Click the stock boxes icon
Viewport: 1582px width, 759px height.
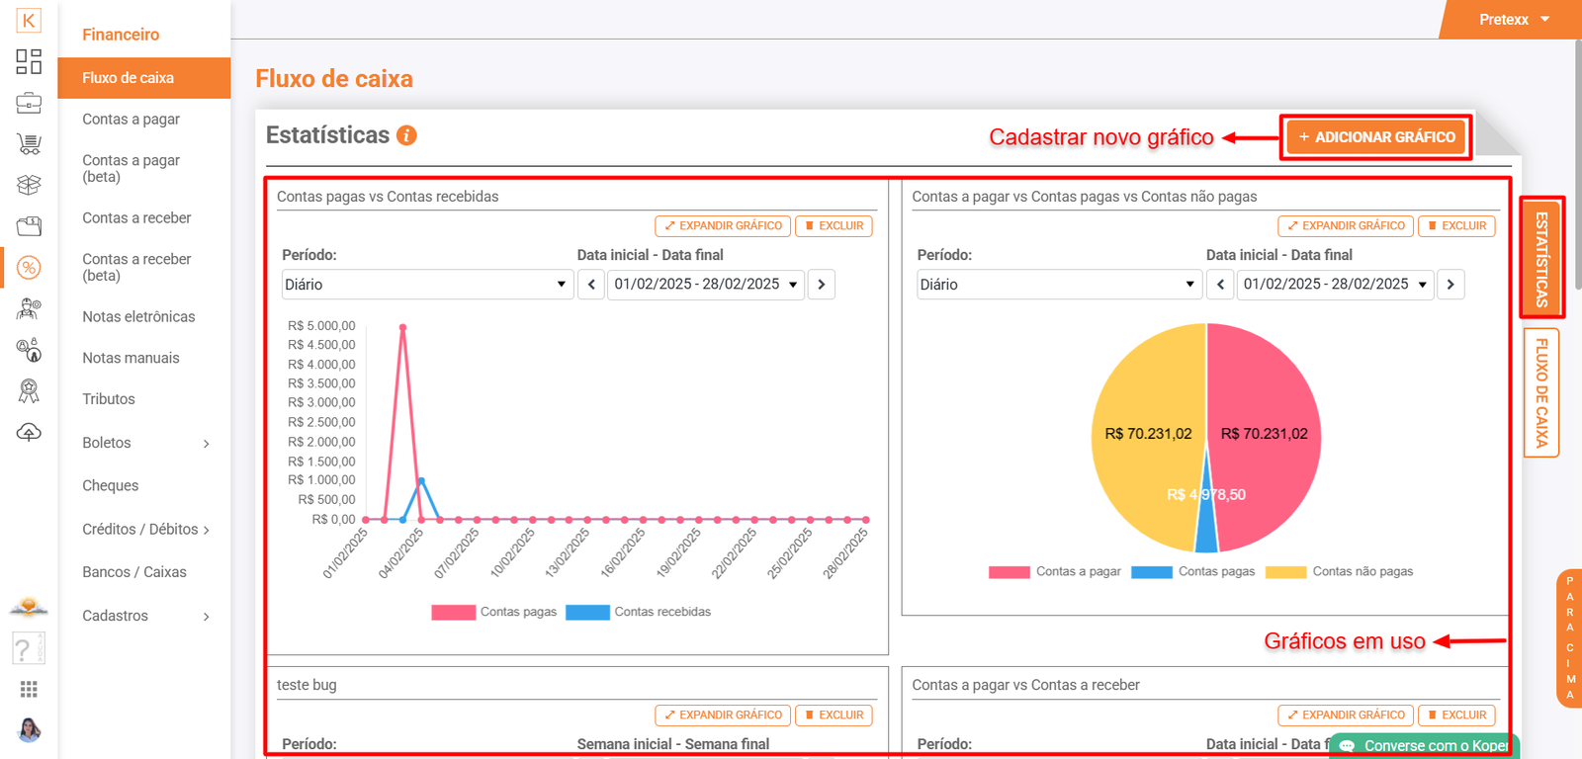click(x=29, y=185)
